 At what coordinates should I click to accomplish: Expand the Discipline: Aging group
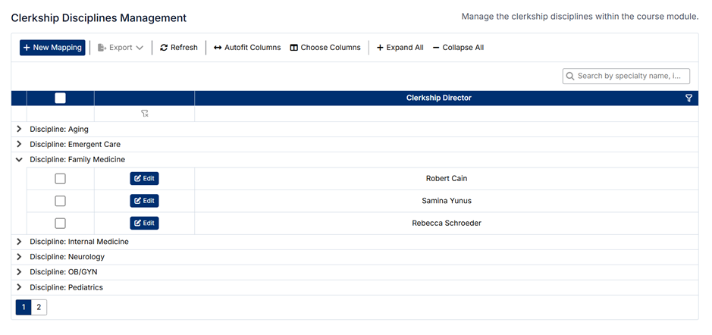[19, 130]
